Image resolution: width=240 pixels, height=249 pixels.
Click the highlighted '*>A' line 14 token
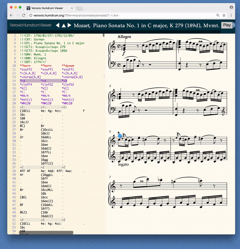click(22, 81)
